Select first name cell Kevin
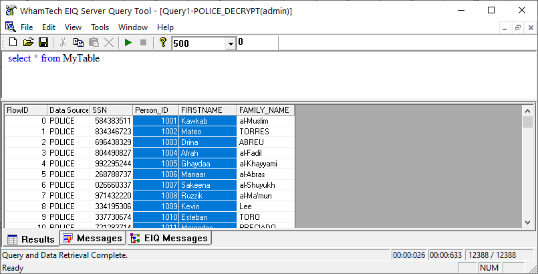This screenshot has width=538, height=274. (x=208, y=206)
